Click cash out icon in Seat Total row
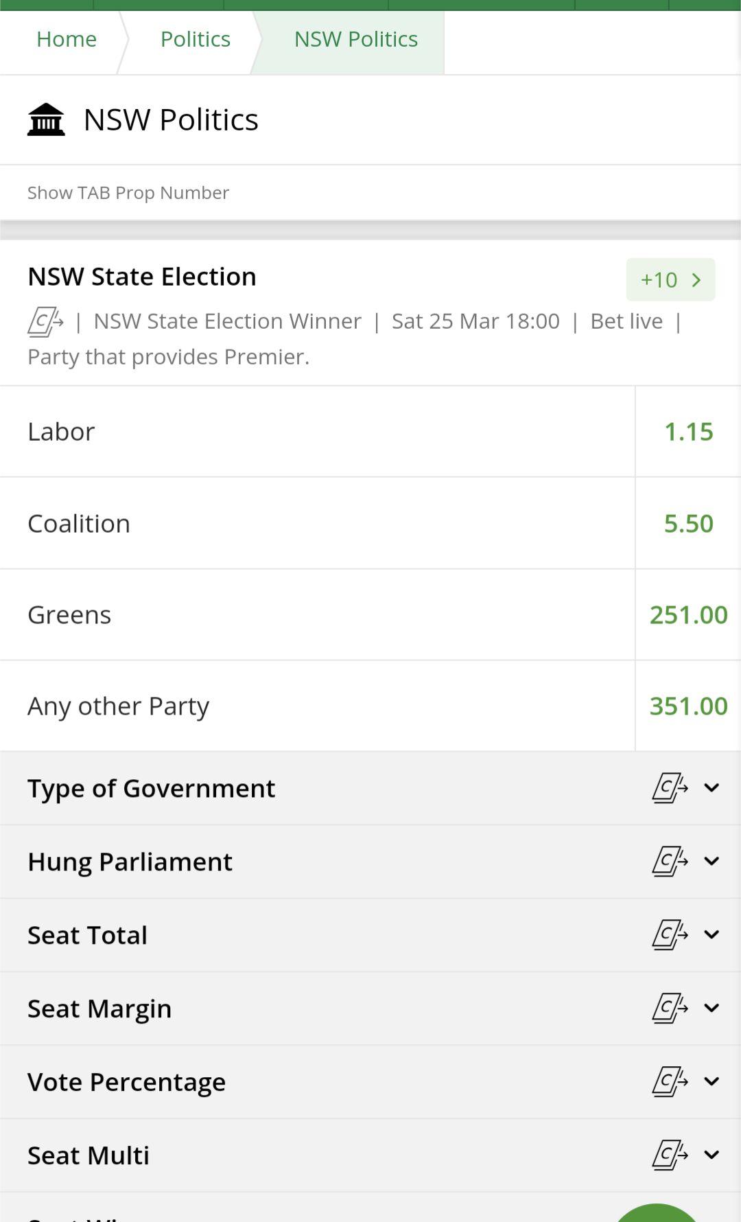Viewport: 741px width, 1222px height. pyautogui.click(x=670, y=935)
